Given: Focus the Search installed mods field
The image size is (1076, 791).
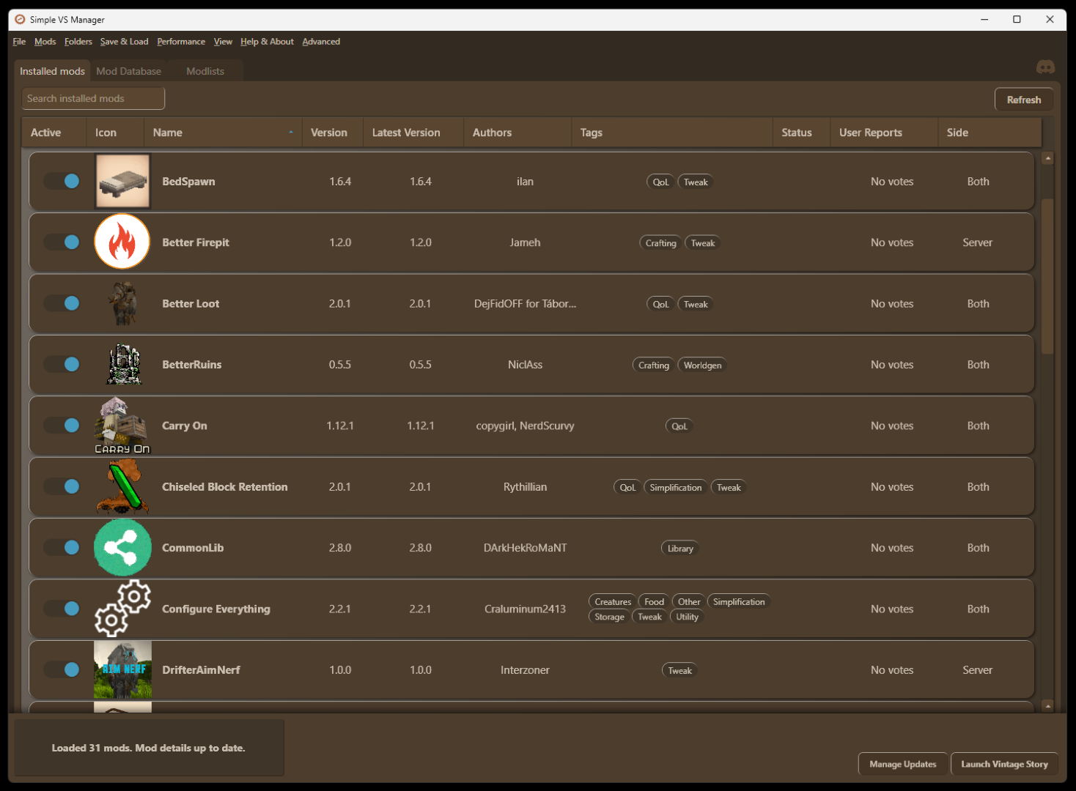Looking at the screenshot, I should tap(93, 98).
